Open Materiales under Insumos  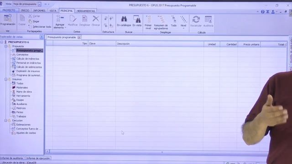pyautogui.click(x=22, y=87)
